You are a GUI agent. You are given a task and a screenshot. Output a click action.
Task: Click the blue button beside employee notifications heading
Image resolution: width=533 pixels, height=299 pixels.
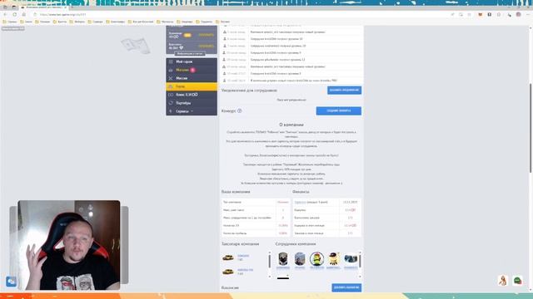point(344,91)
